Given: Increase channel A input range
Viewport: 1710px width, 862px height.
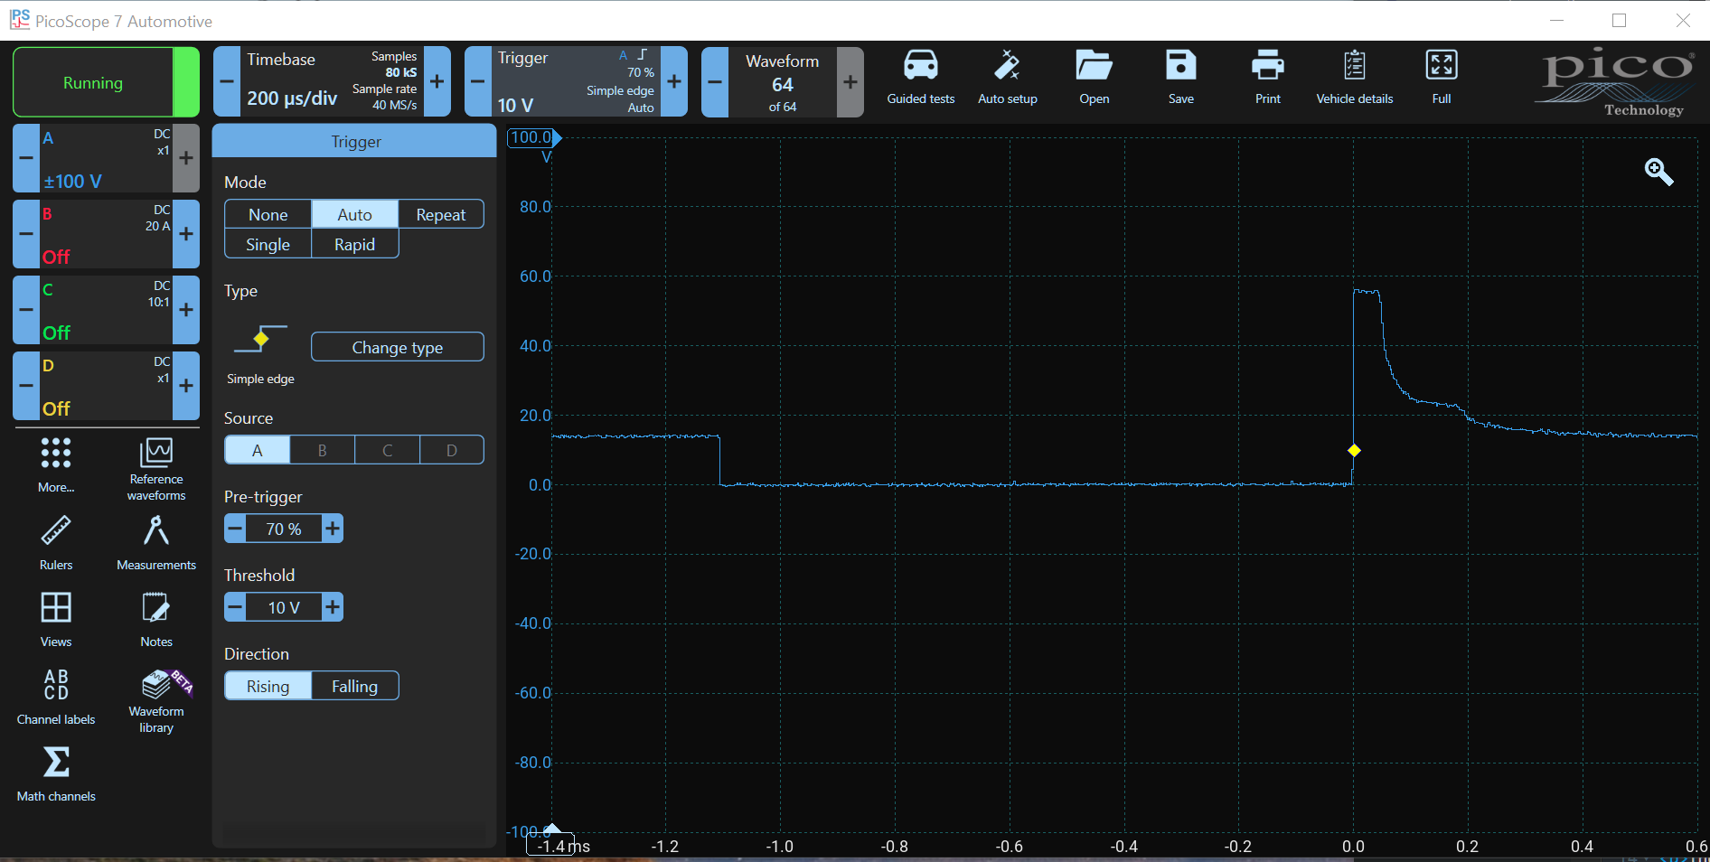Looking at the screenshot, I should (186, 157).
